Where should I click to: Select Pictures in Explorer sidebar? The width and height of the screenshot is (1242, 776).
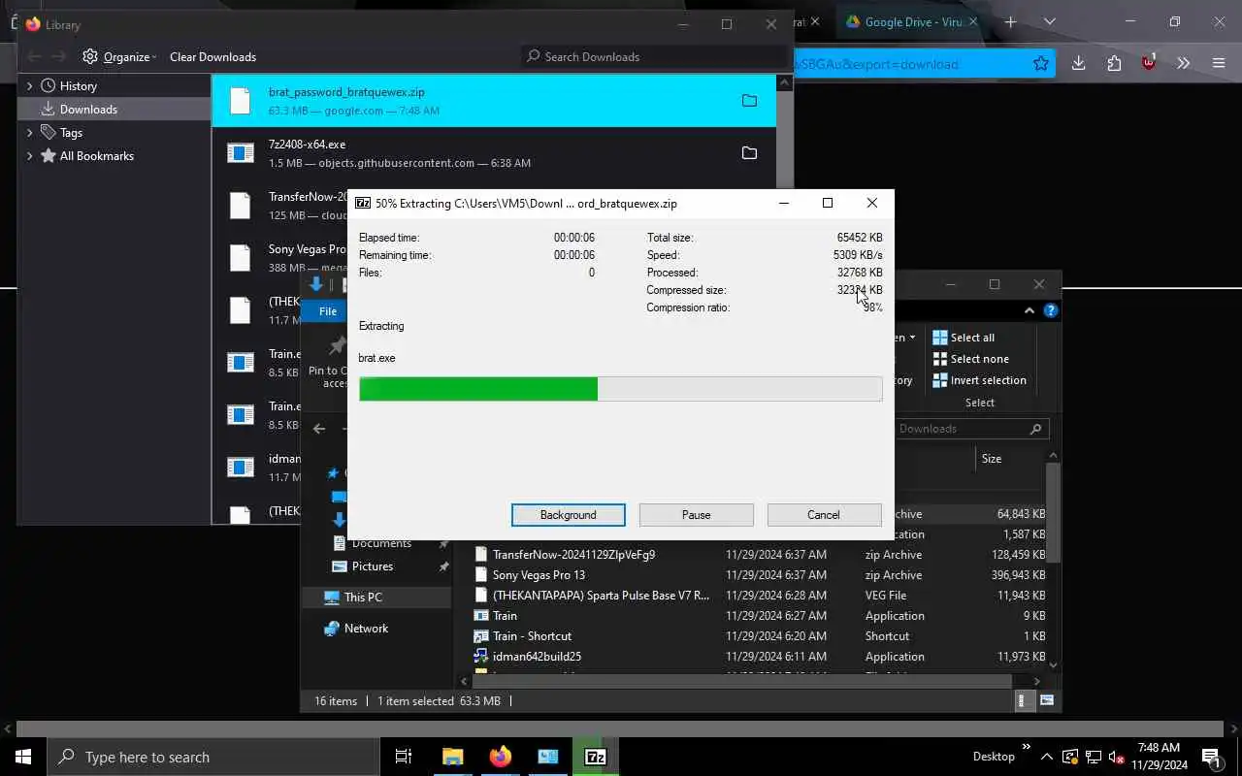point(373,566)
